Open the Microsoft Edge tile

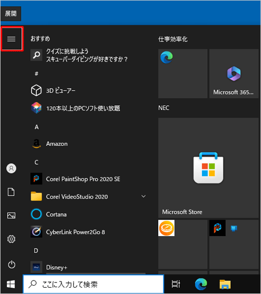coord(183,73)
